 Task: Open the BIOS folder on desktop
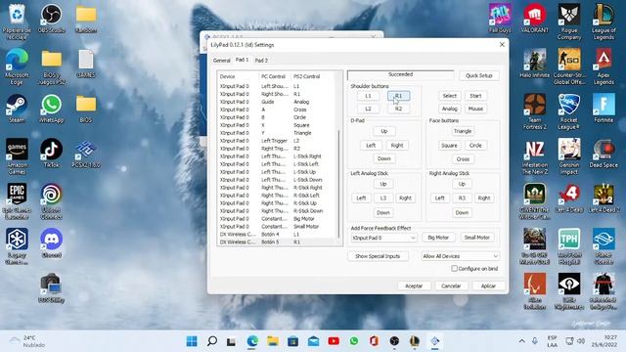coord(85,109)
